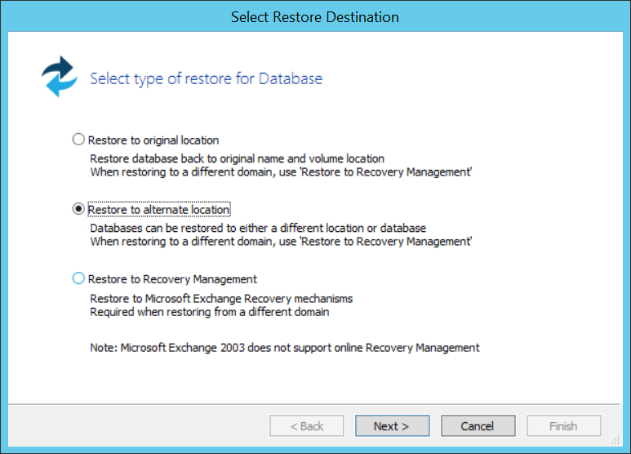Click the 'Databases can be restored to either' description
The image size is (631, 454).
click(257, 229)
